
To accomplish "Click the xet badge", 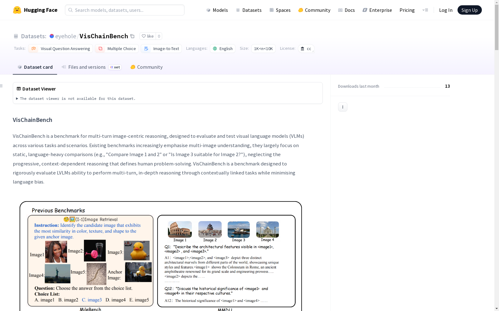I will click(x=115, y=67).
